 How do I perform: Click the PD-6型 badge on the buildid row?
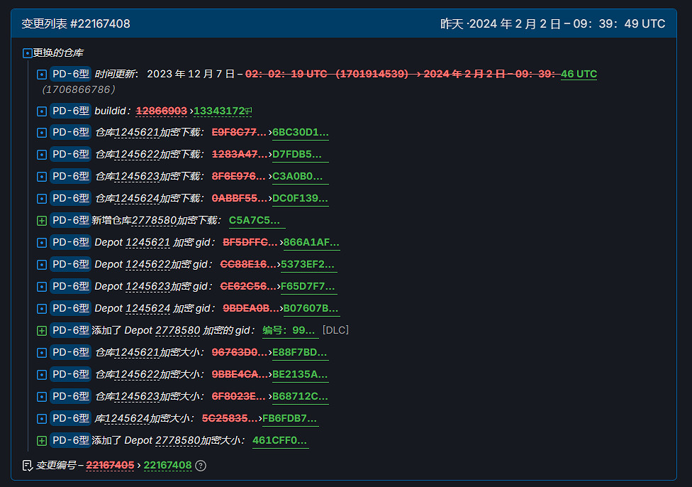coord(70,111)
